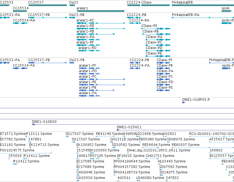
Task: Click transcript CDase-RA
Action: [158, 40]
